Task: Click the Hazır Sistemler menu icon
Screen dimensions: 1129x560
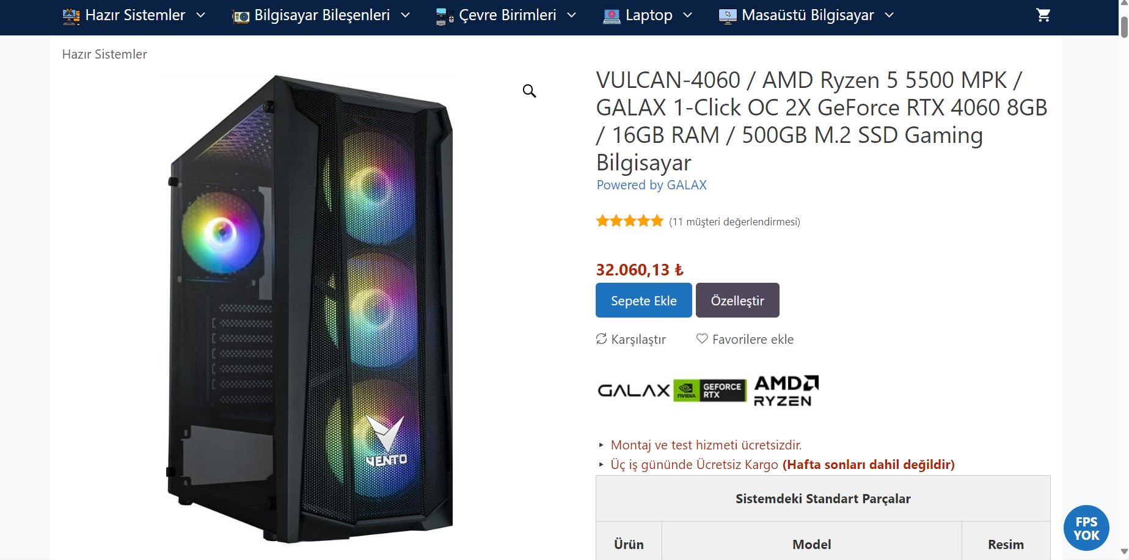Action: click(x=71, y=16)
